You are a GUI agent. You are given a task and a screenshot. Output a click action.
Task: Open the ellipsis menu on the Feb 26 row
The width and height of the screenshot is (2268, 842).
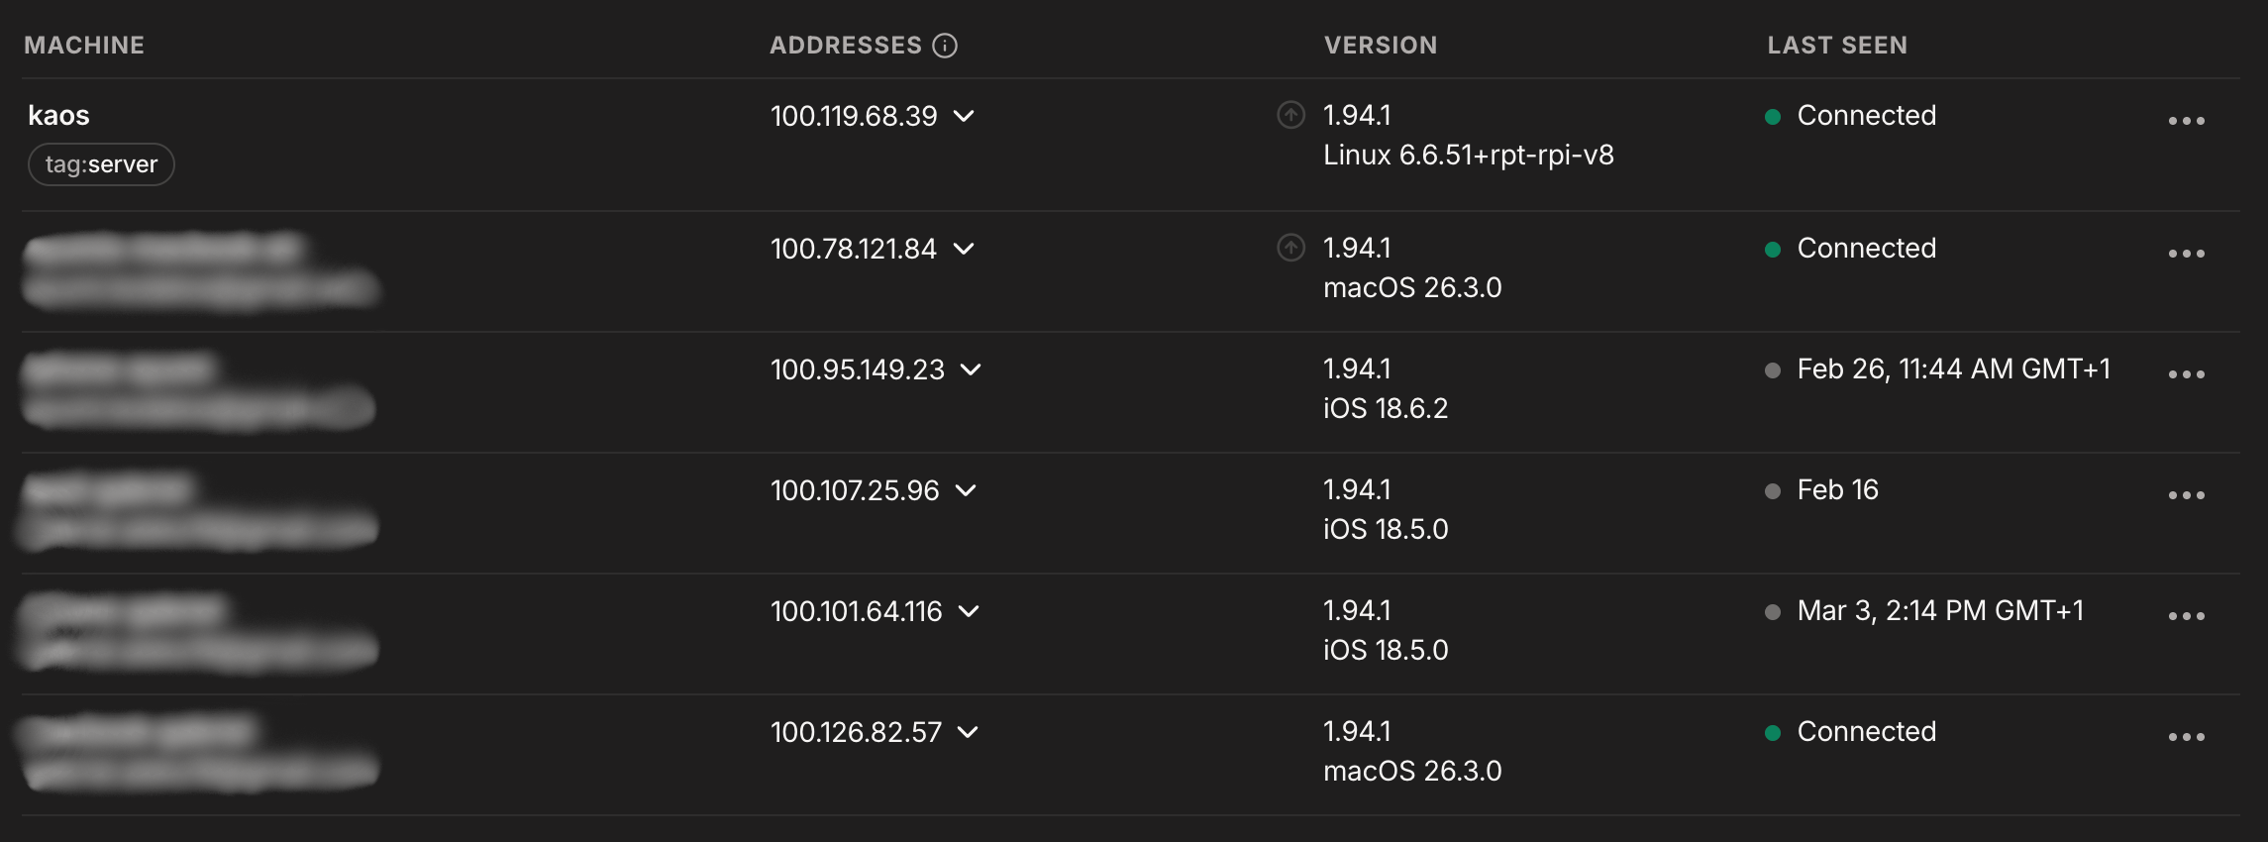pyautogui.click(x=2185, y=371)
